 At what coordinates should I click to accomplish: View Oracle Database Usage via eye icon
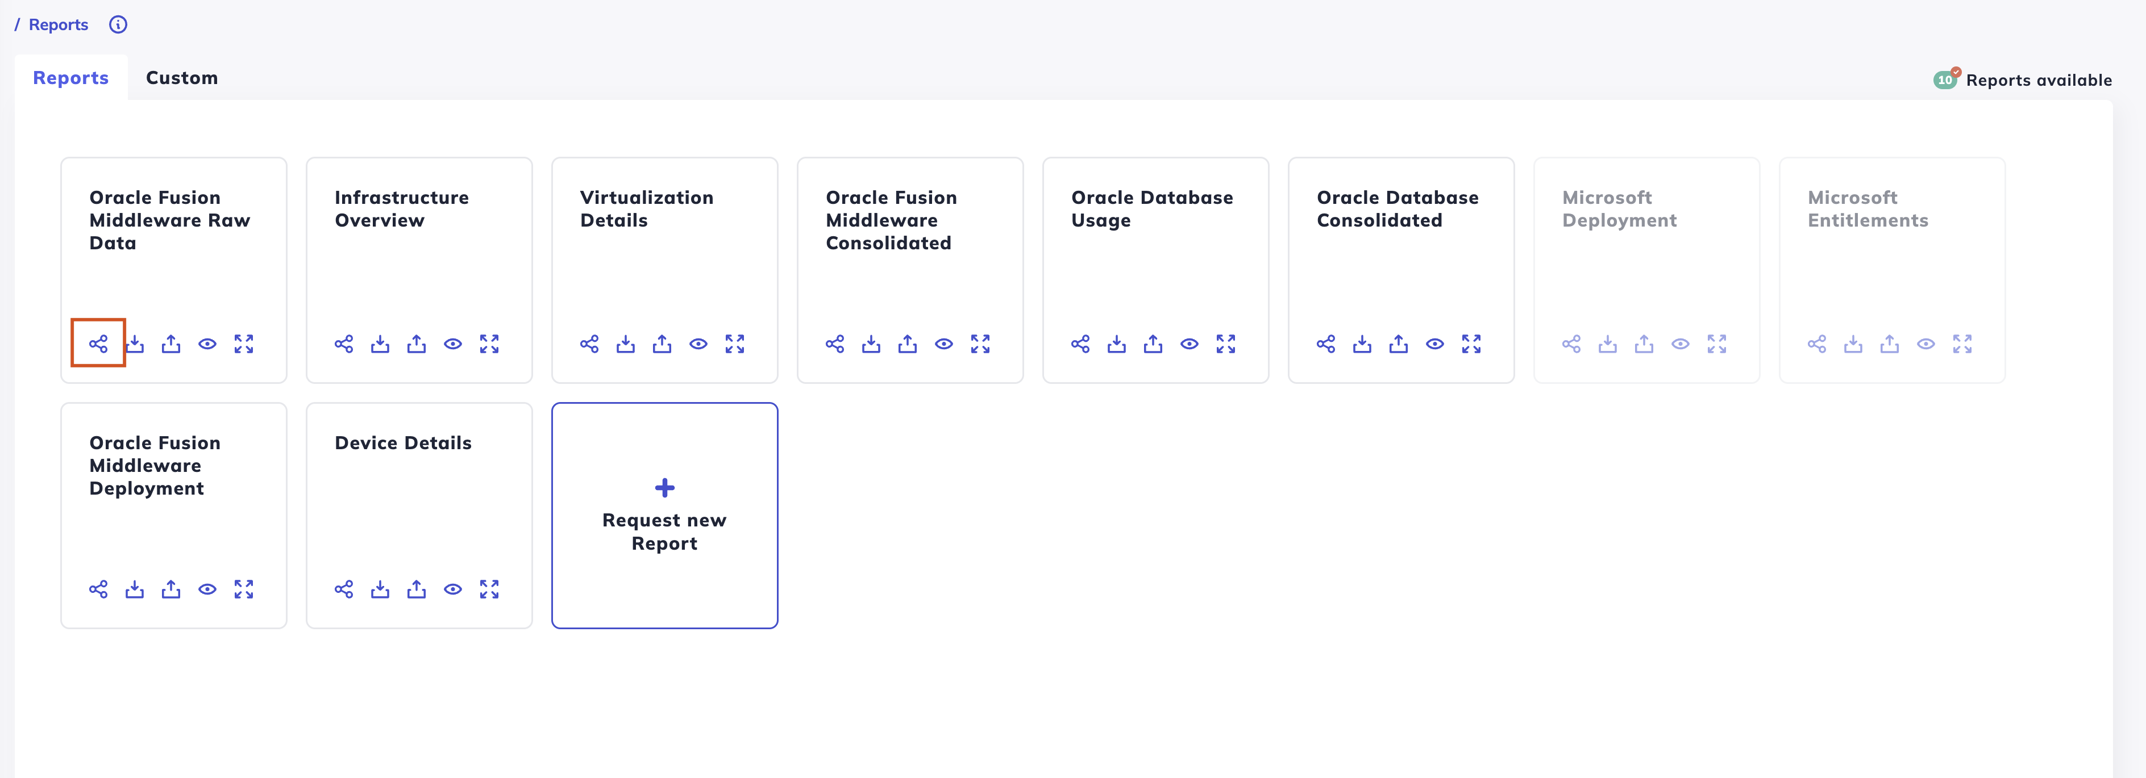1190,344
